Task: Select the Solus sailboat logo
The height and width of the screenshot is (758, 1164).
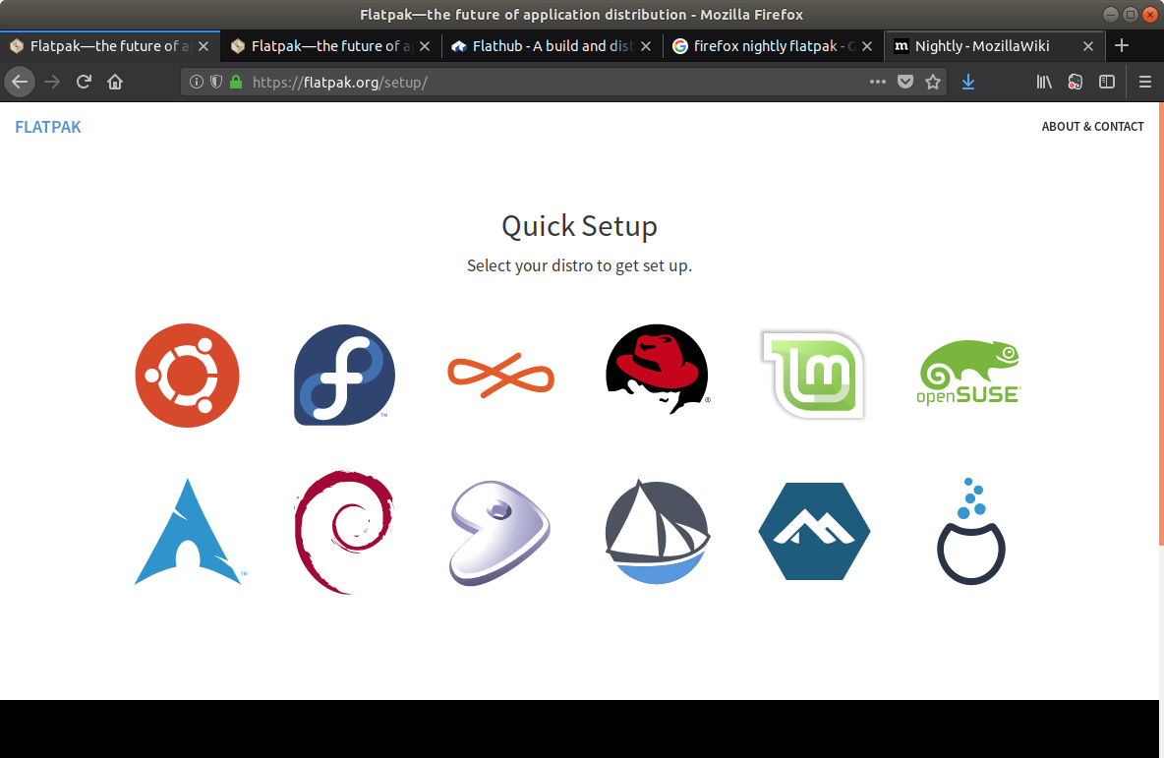Action: 657,532
